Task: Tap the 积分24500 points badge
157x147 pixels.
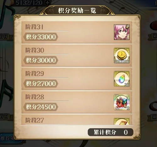Action: (x=41, y=107)
